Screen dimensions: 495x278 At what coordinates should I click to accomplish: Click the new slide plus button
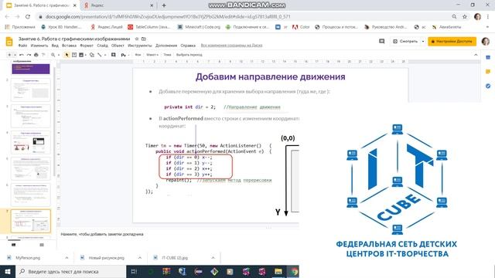(x=9, y=55)
